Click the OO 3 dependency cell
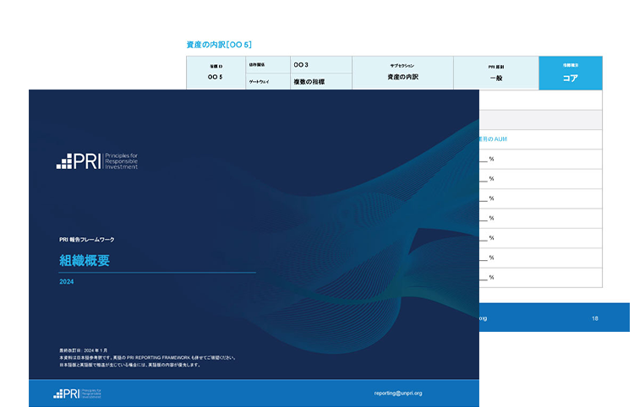This screenshot has width=634, height=407. click(x=321, y=65)
